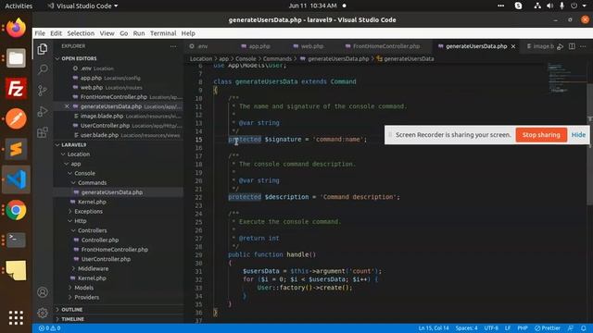This screenshot has height=333, width=593.
Task: Open the Terminal menu
Action: 163,33
